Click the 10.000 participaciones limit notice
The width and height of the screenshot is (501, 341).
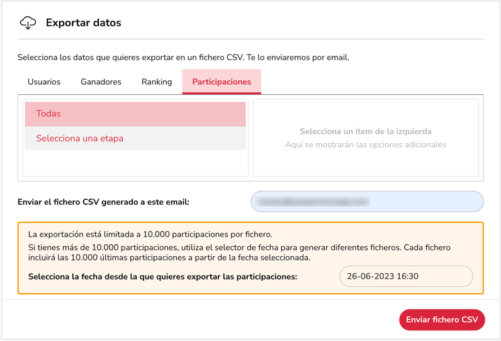(x=150, y=235)
